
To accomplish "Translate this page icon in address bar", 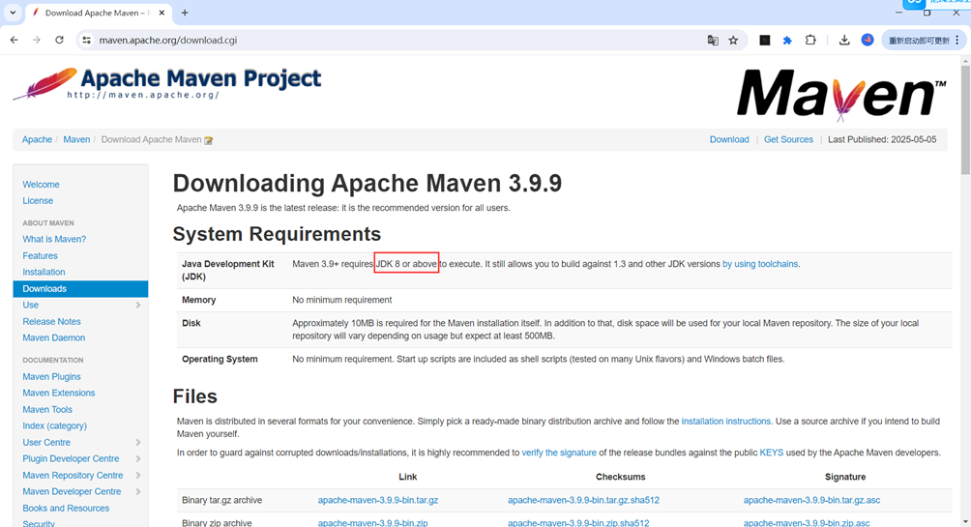I will coord(713,41).
